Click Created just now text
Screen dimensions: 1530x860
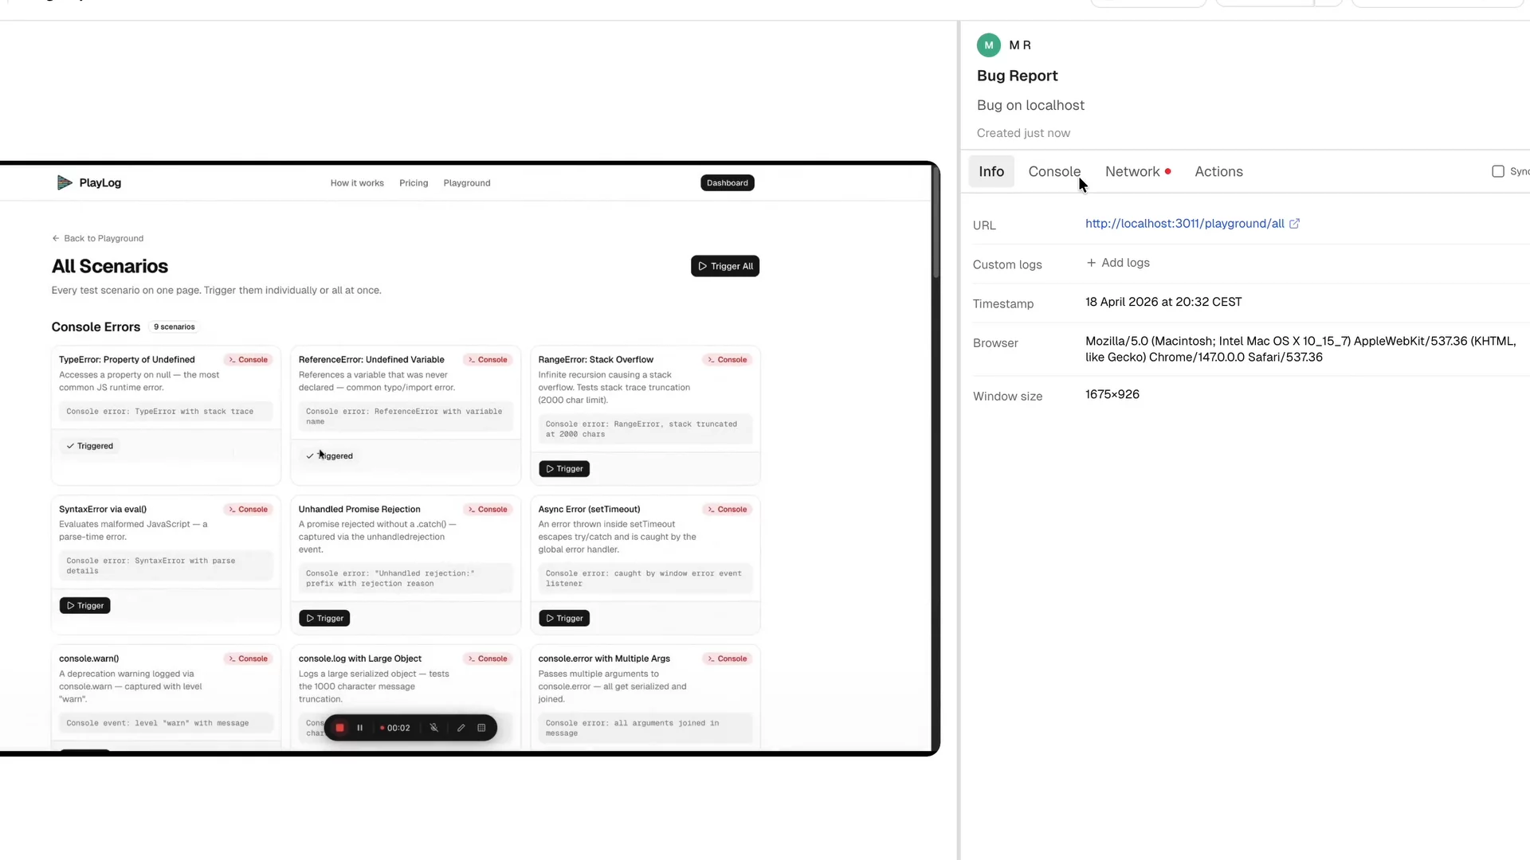[x=1023, y=133]
